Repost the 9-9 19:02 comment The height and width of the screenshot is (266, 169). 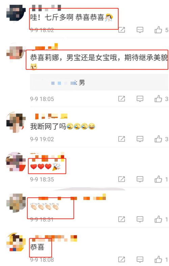pos(122,139)
